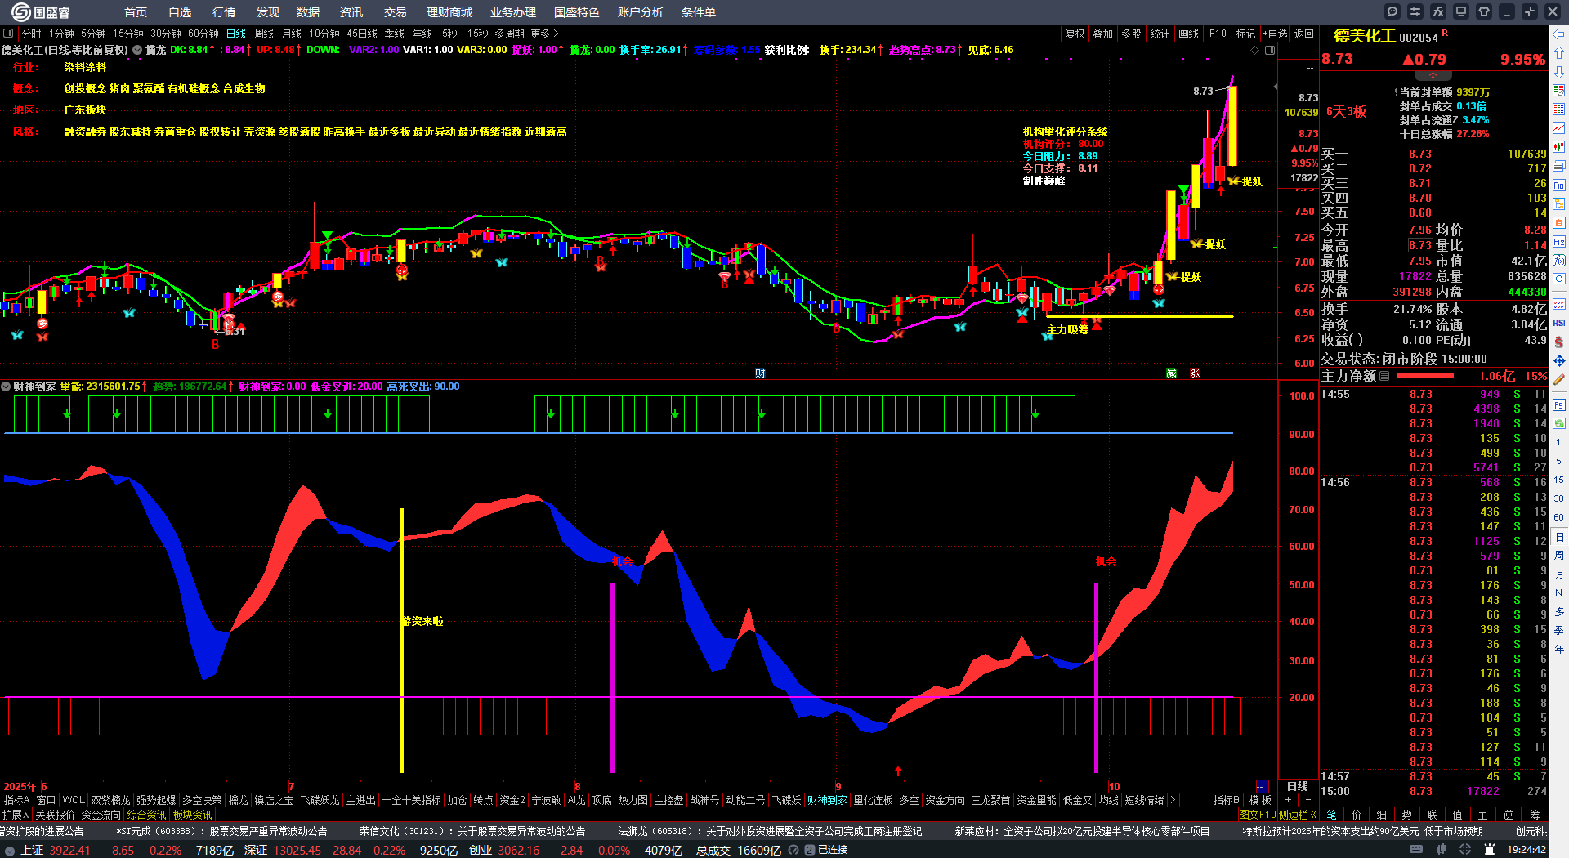Open the skin shirt icon in title bar
Screen dimensions: 1569x858
pos(1484,11)
